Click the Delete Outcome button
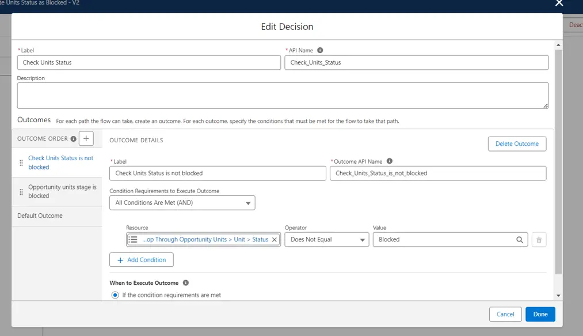The image size is (583, 336). pyautogui.click(x=516, y=144)
